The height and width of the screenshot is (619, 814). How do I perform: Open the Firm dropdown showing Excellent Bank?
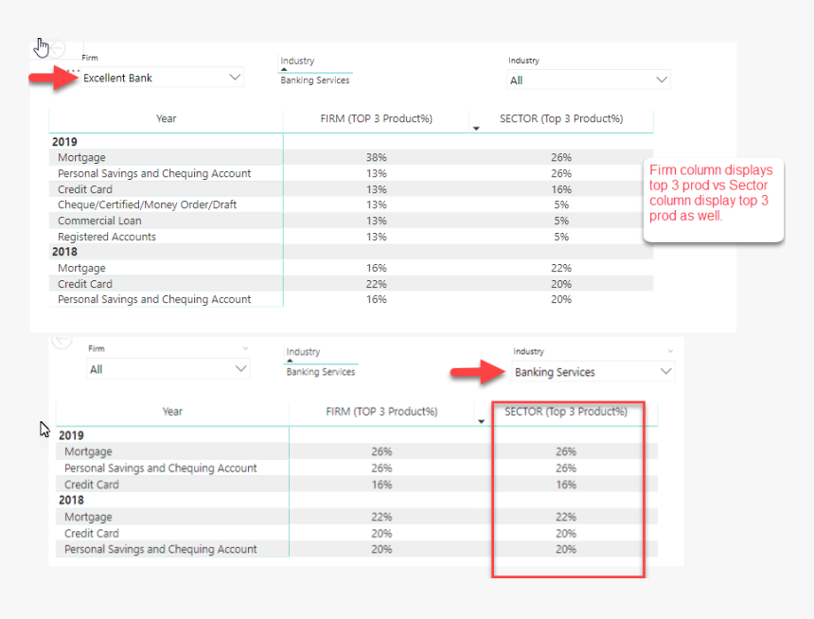[162, 78]
